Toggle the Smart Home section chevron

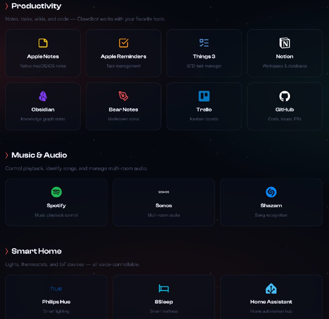(7, 251)
